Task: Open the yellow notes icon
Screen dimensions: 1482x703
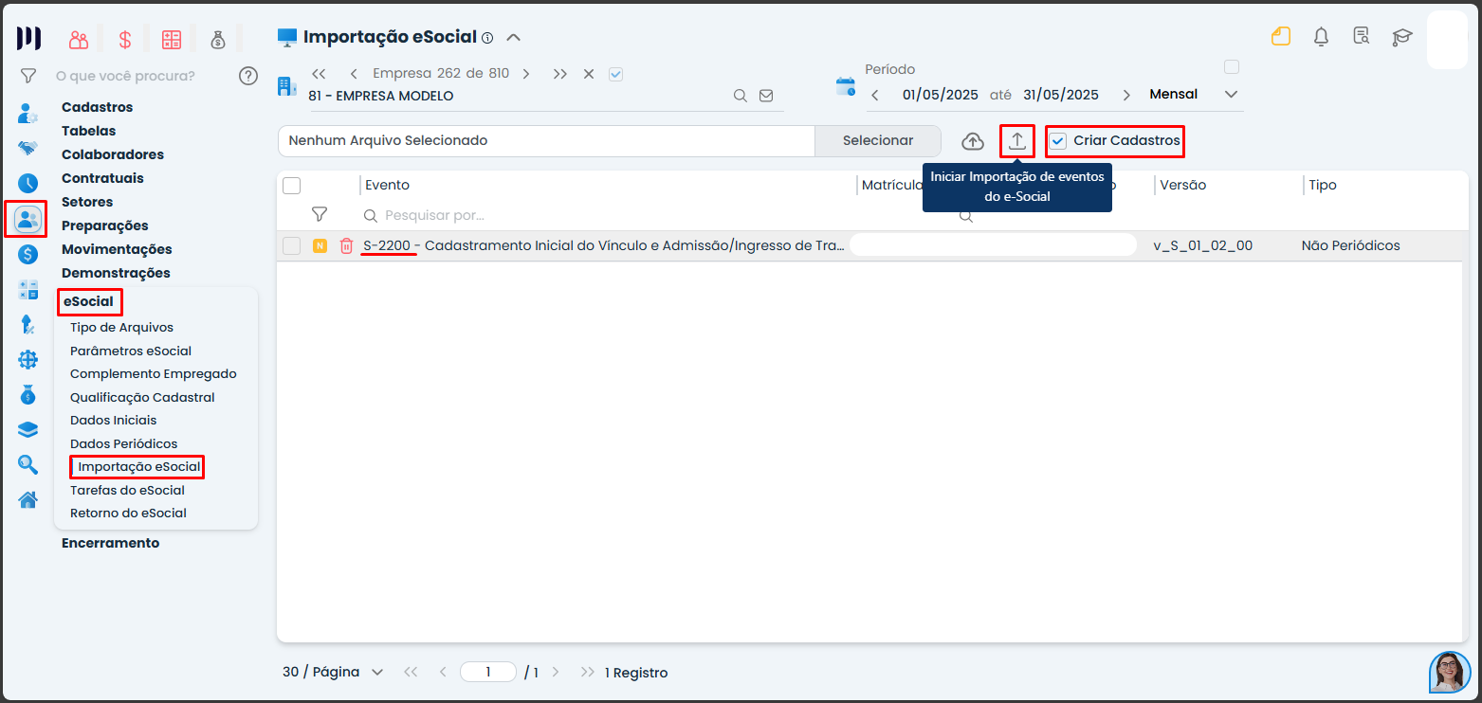Action: (x=1281, y=37)
